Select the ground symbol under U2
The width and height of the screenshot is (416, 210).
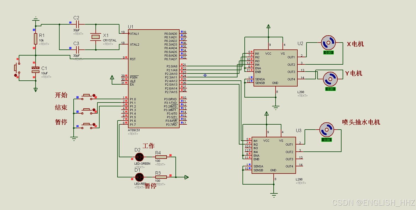click(x=276, y=107)
